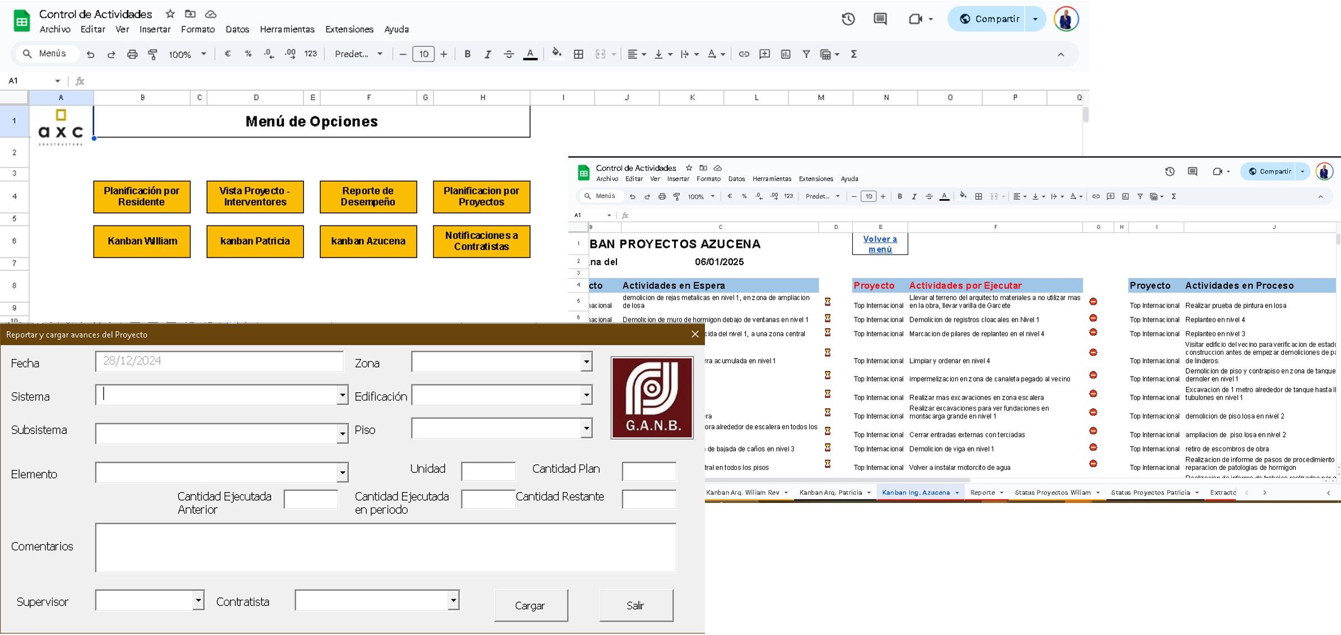Click the Notificaciones a Contratistas button
This screenshot has width=1341, height=635.
coord(482,241)
